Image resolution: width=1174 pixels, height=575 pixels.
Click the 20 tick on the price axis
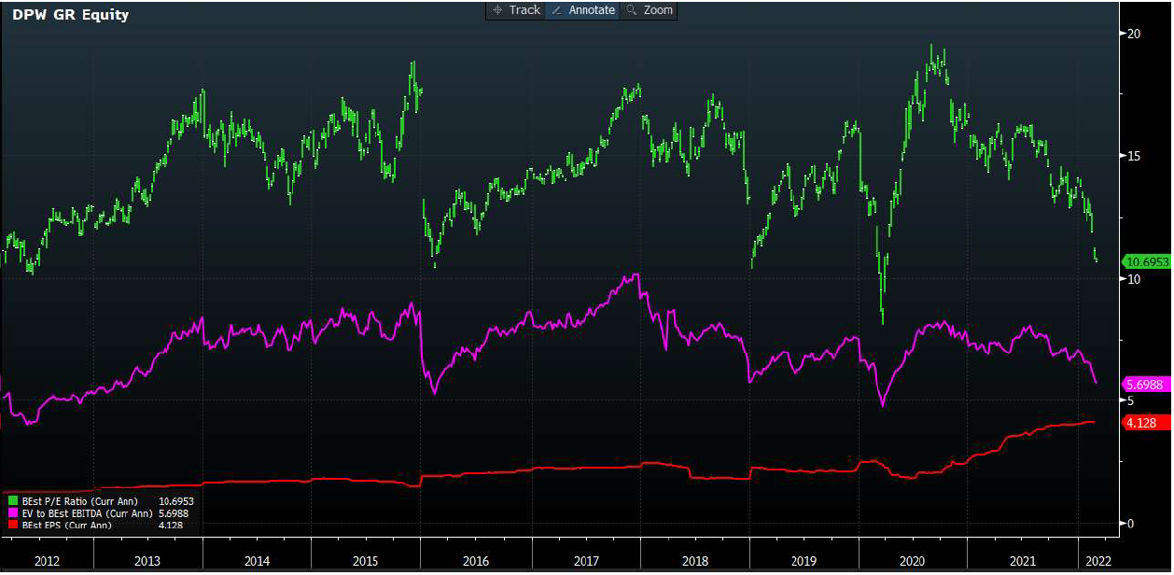pos(1135,34)
